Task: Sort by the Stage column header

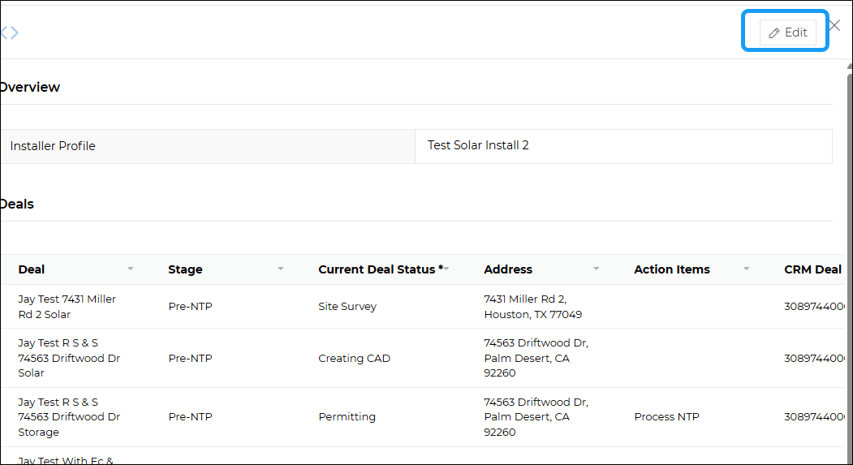Action: pos(185,269)
